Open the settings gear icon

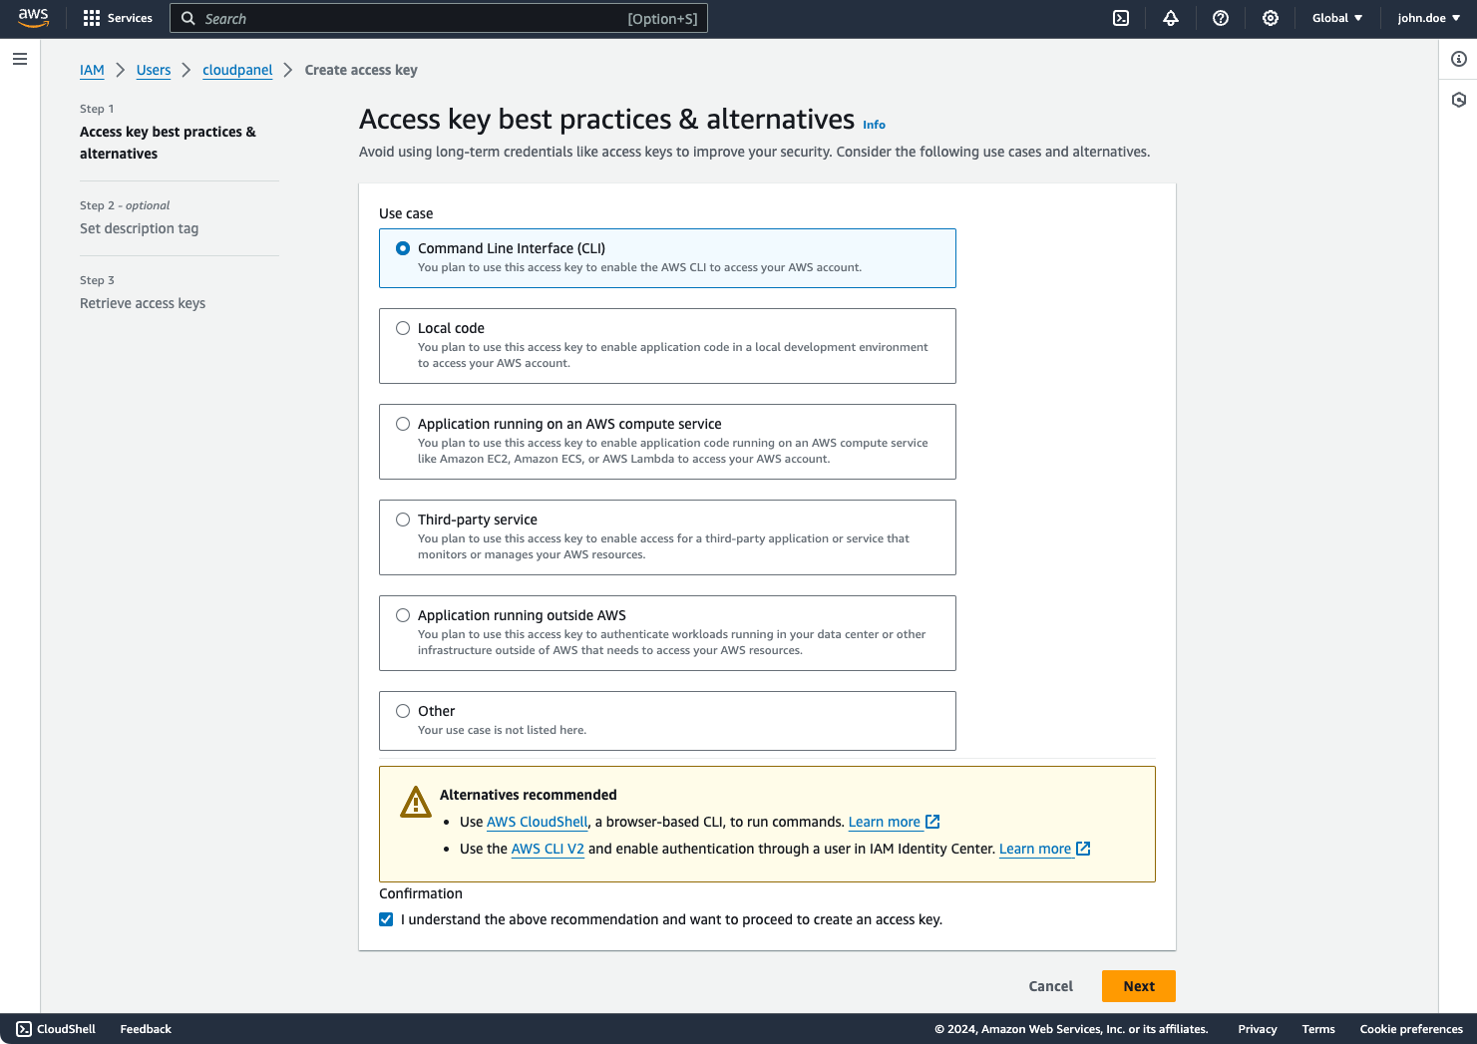tap(1271, 18)
